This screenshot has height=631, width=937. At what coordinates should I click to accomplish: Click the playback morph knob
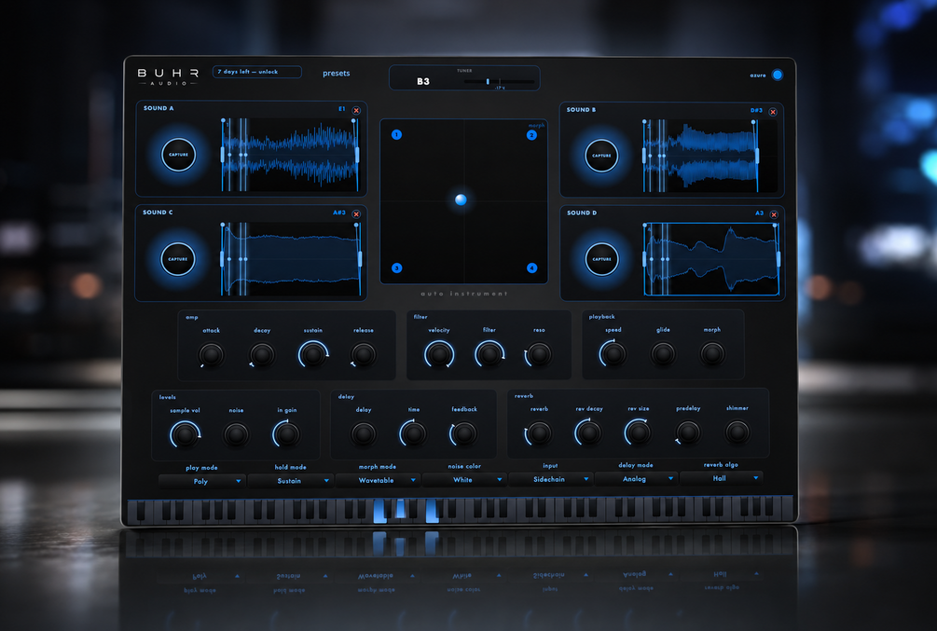pos(712,354)
